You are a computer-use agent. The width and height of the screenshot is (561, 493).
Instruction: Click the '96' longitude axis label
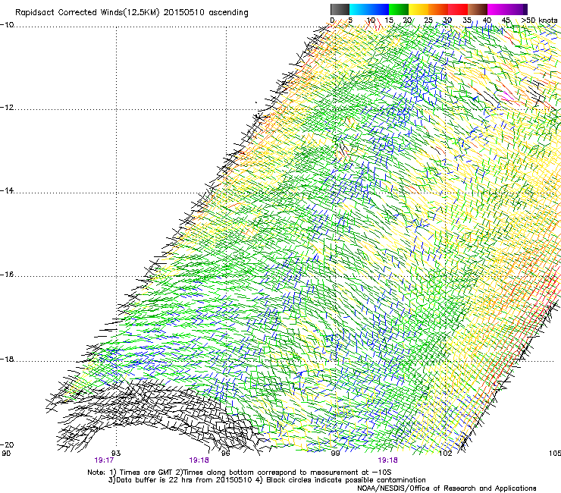click(225, 454)
